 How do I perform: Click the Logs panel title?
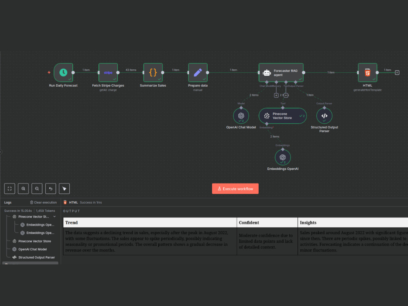8,202
